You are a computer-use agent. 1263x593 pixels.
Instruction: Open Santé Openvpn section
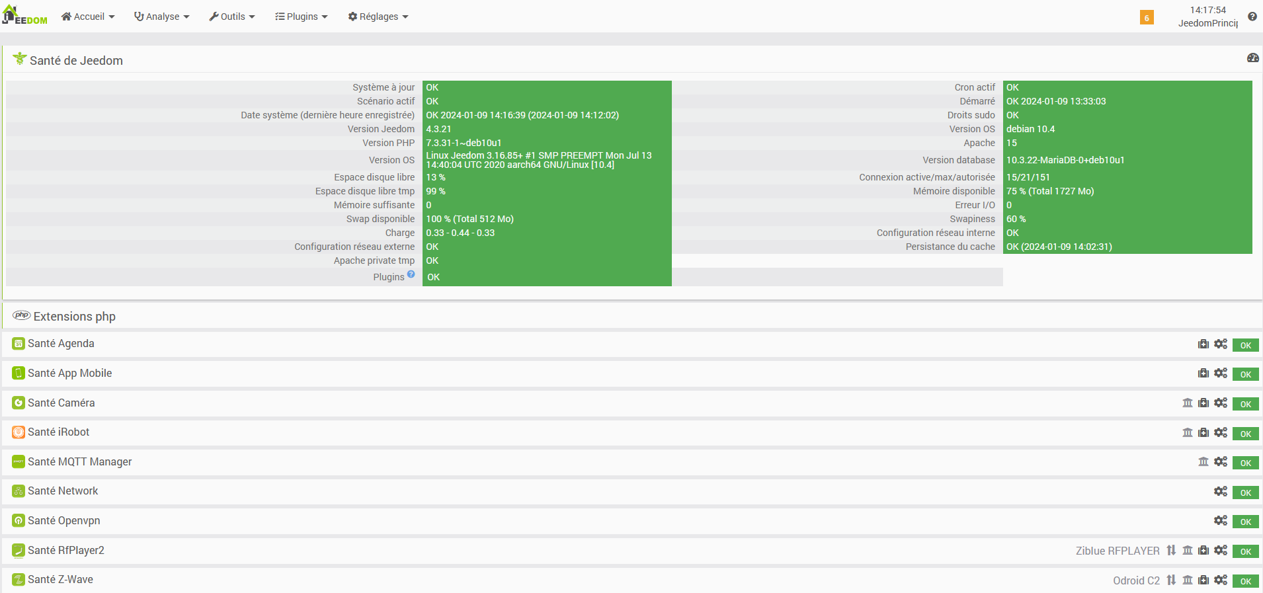click(x=63, y=520)
